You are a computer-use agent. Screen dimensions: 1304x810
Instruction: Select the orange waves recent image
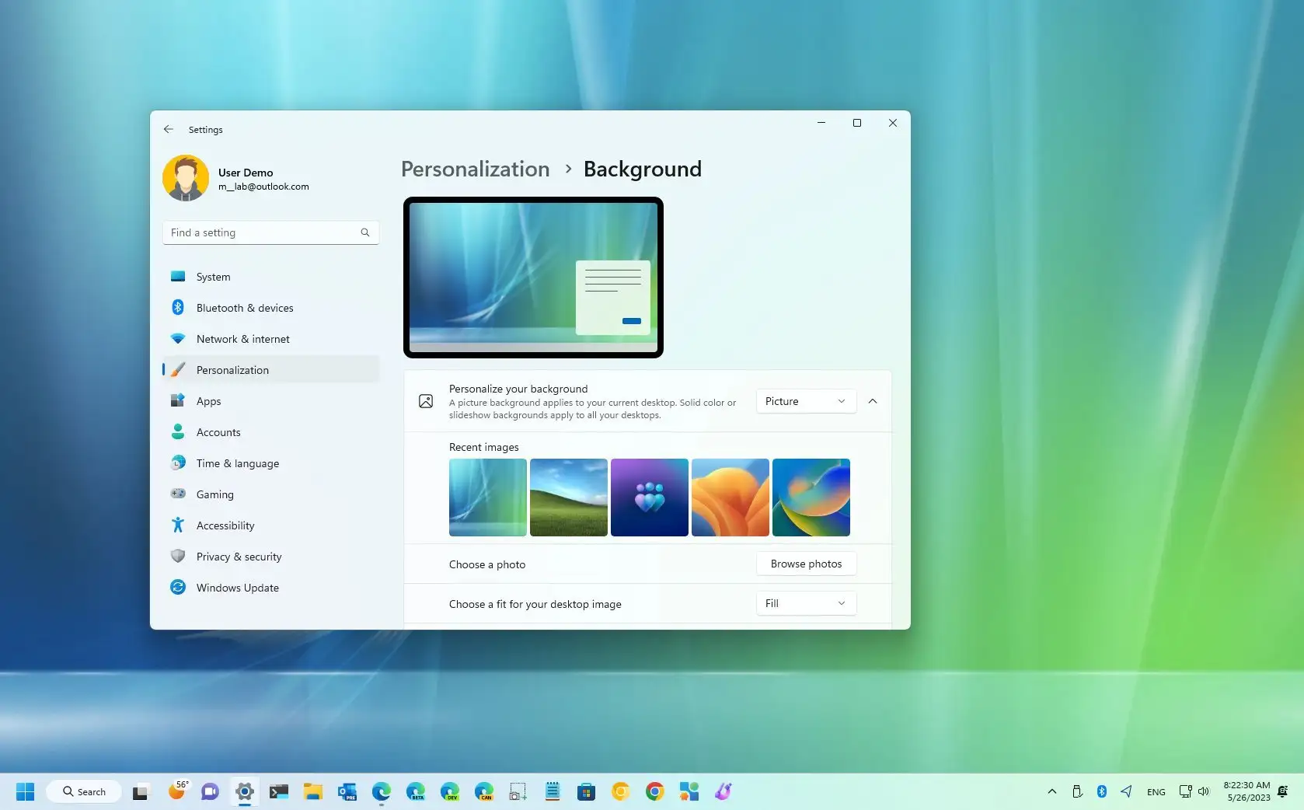[x=730, y=498]
